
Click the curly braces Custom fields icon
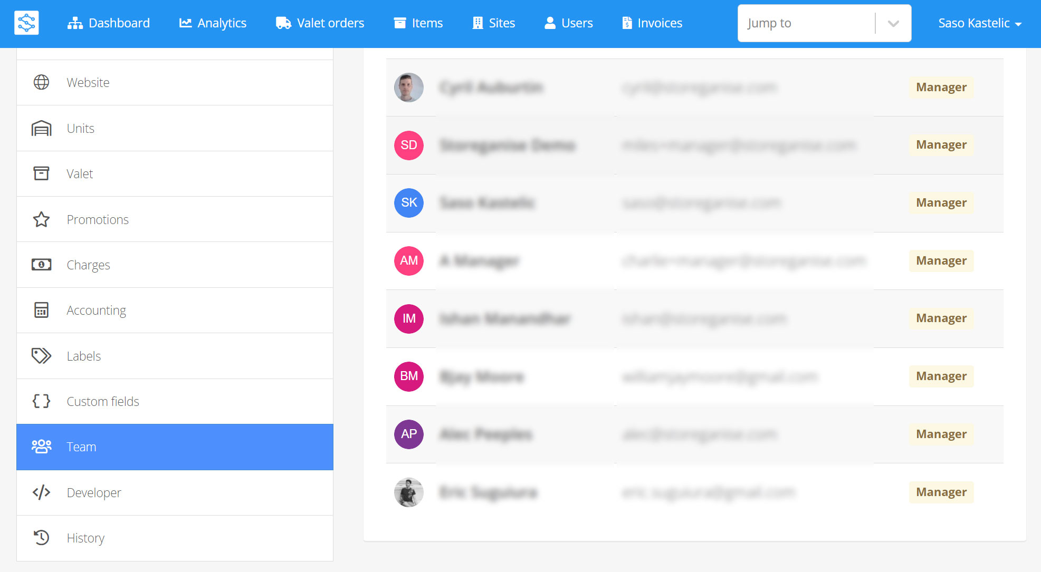point(41,401)
